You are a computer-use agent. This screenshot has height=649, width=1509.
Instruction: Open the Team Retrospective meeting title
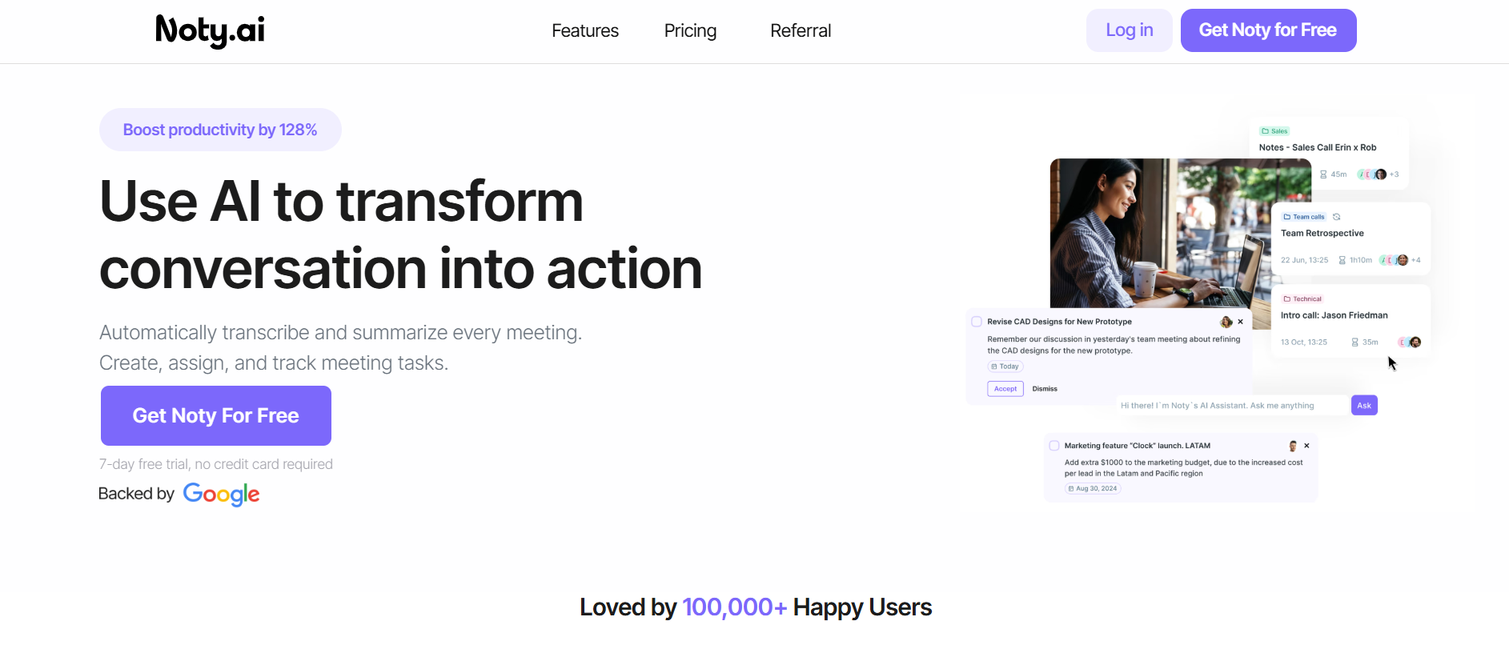point(1322,234)
